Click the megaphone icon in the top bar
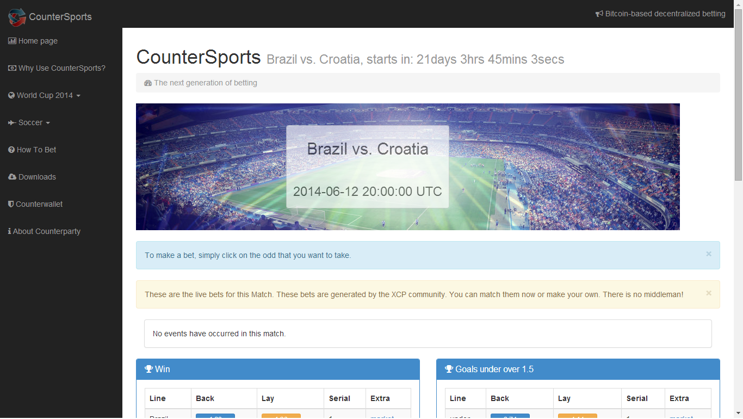The height and width of the screenshot is (419, 743). coord(599,14)
